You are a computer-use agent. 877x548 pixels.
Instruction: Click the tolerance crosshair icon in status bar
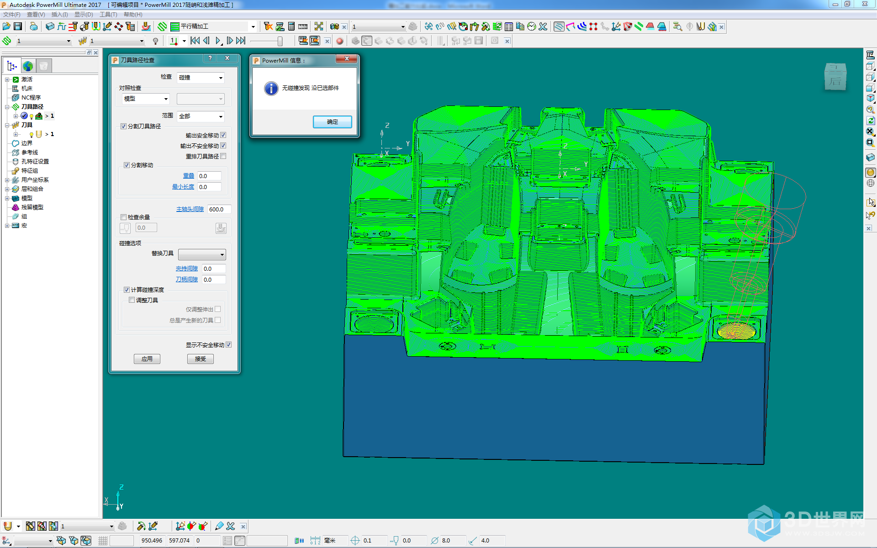355,541
